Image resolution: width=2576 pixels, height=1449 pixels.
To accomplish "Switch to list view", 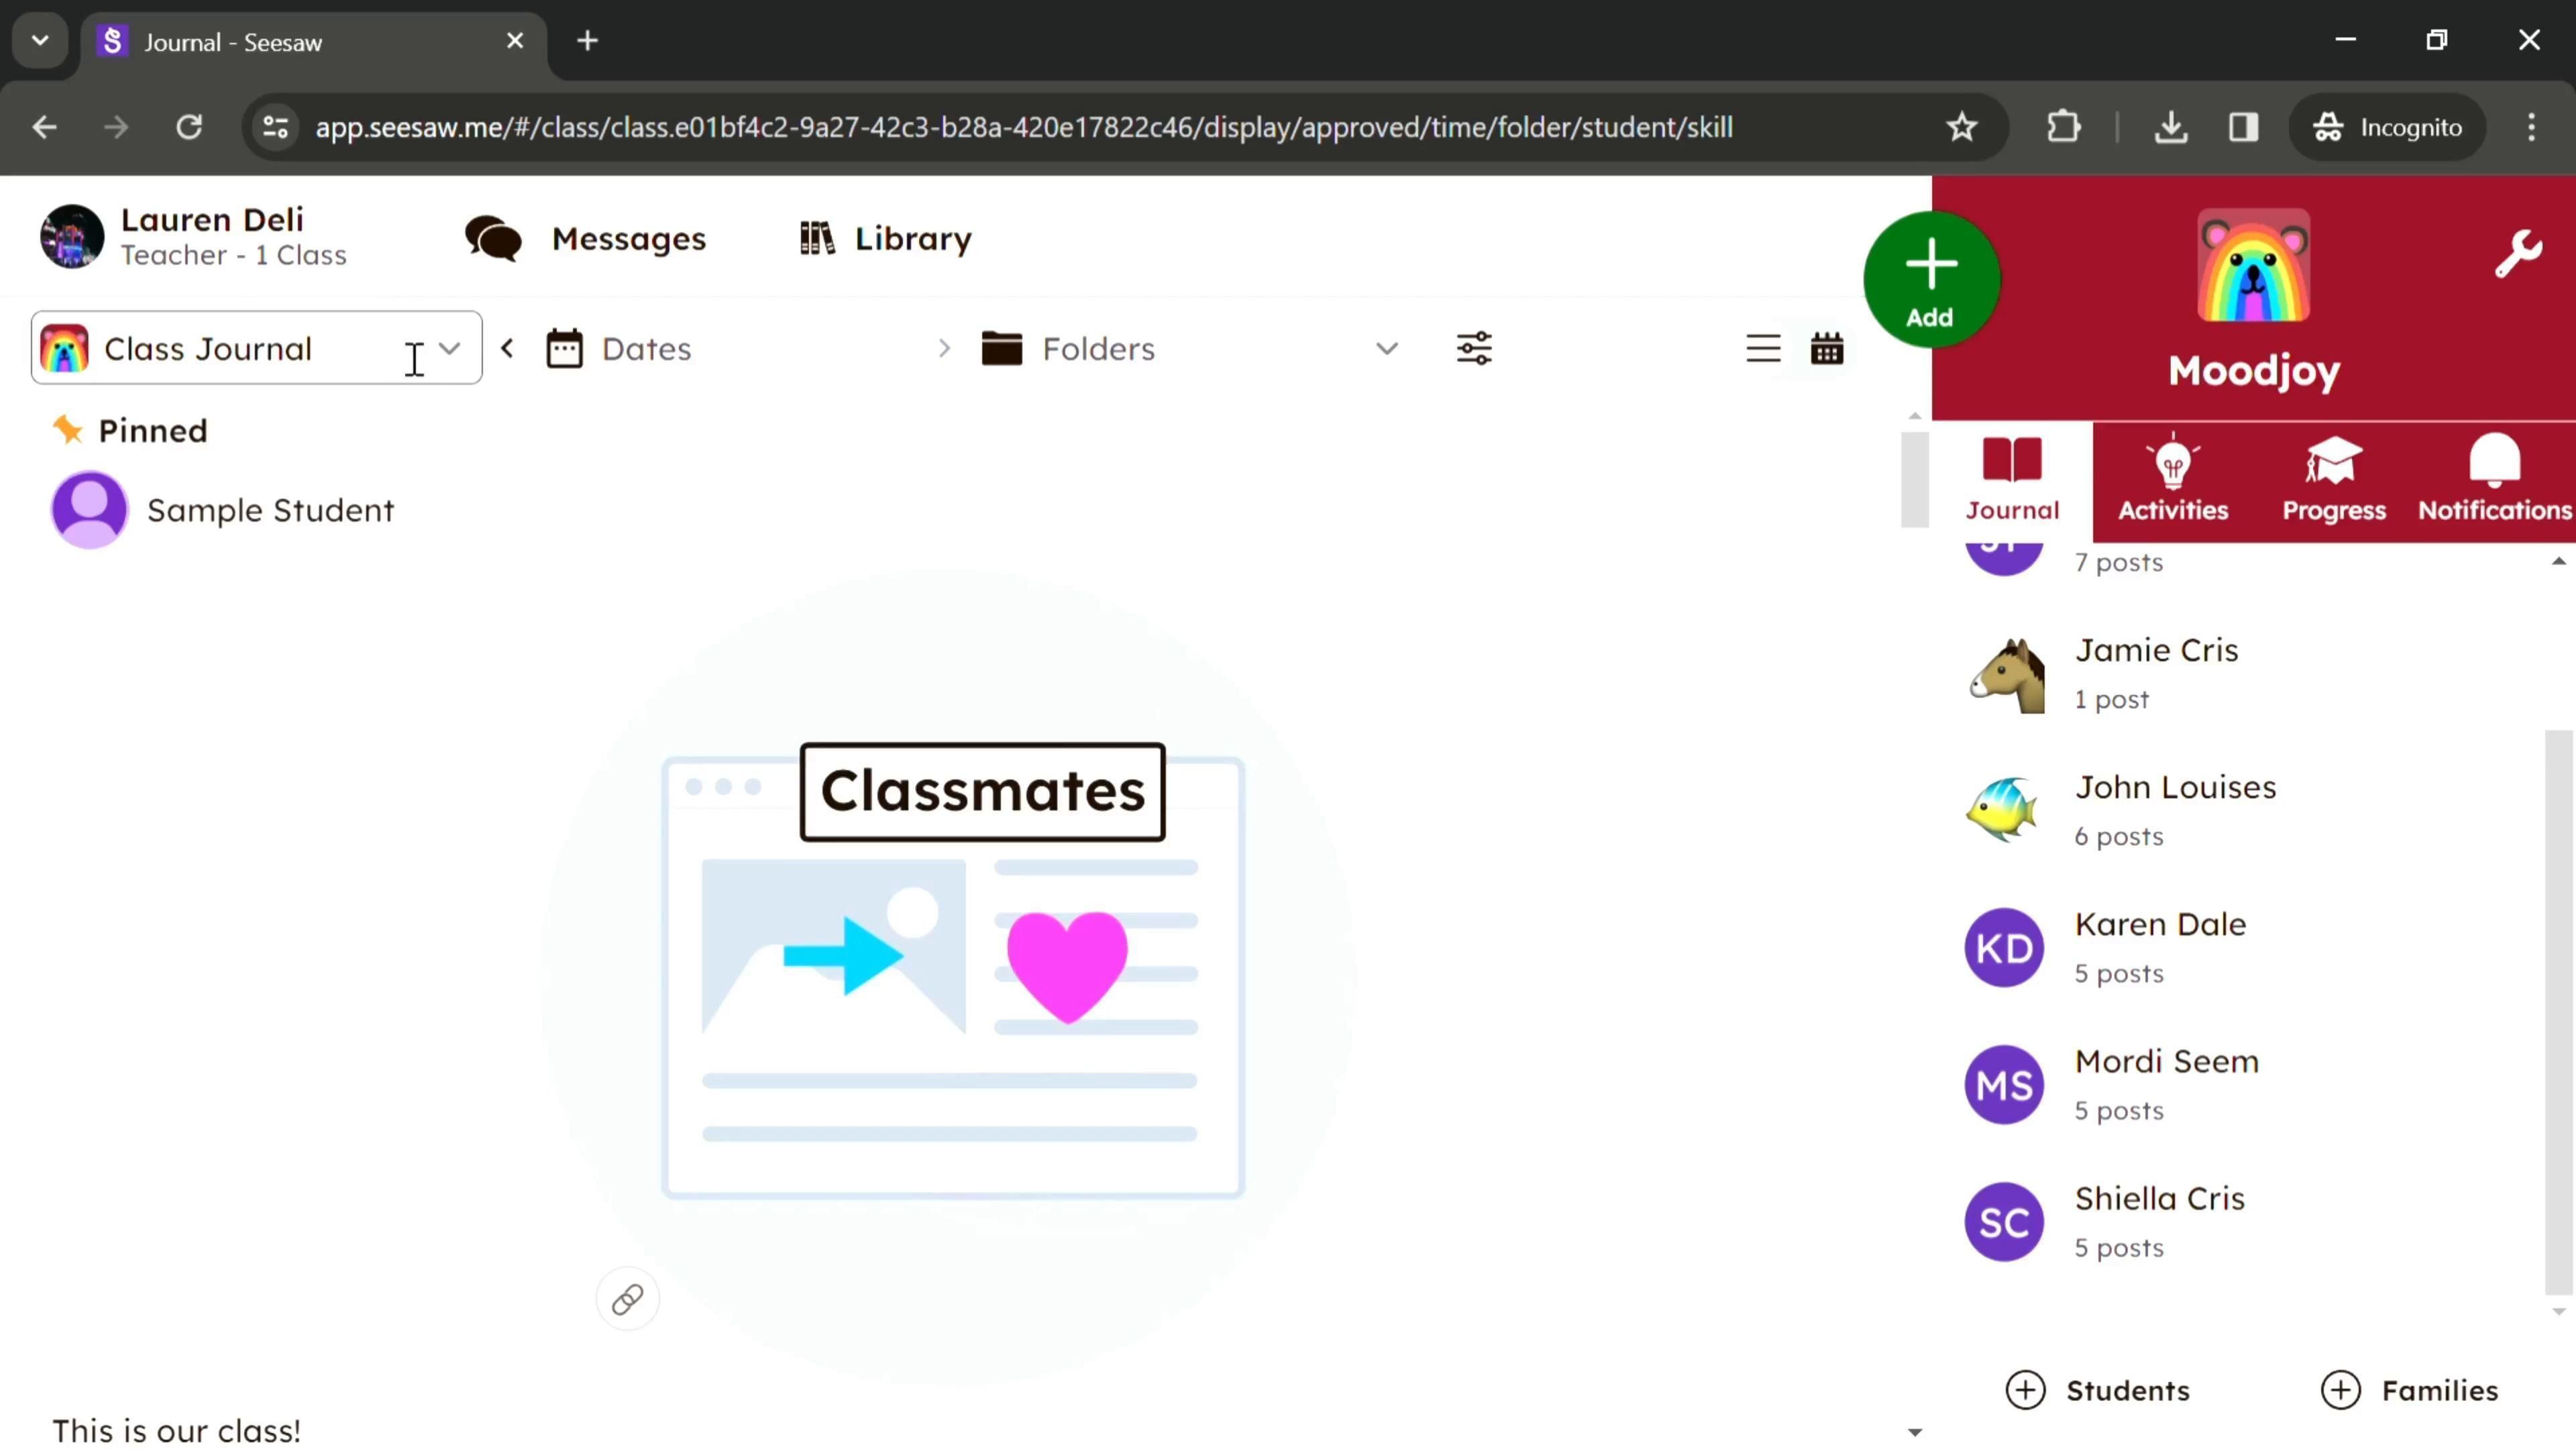I will 1763,349.
